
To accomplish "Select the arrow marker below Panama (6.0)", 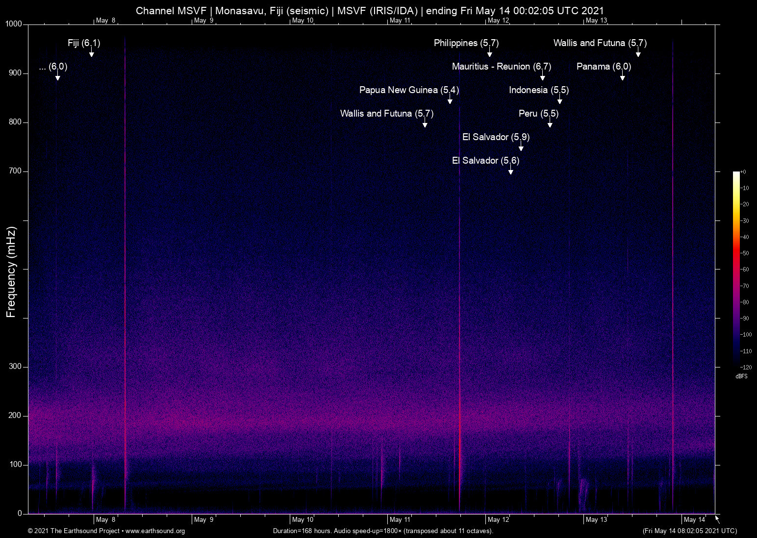I will coord(622,77).
